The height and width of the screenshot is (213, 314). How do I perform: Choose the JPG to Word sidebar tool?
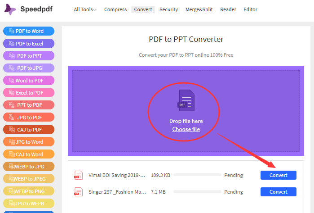tap(29, 142)
